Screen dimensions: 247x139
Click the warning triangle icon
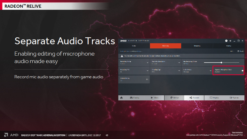pyautogui.click(x=122, y=56)
